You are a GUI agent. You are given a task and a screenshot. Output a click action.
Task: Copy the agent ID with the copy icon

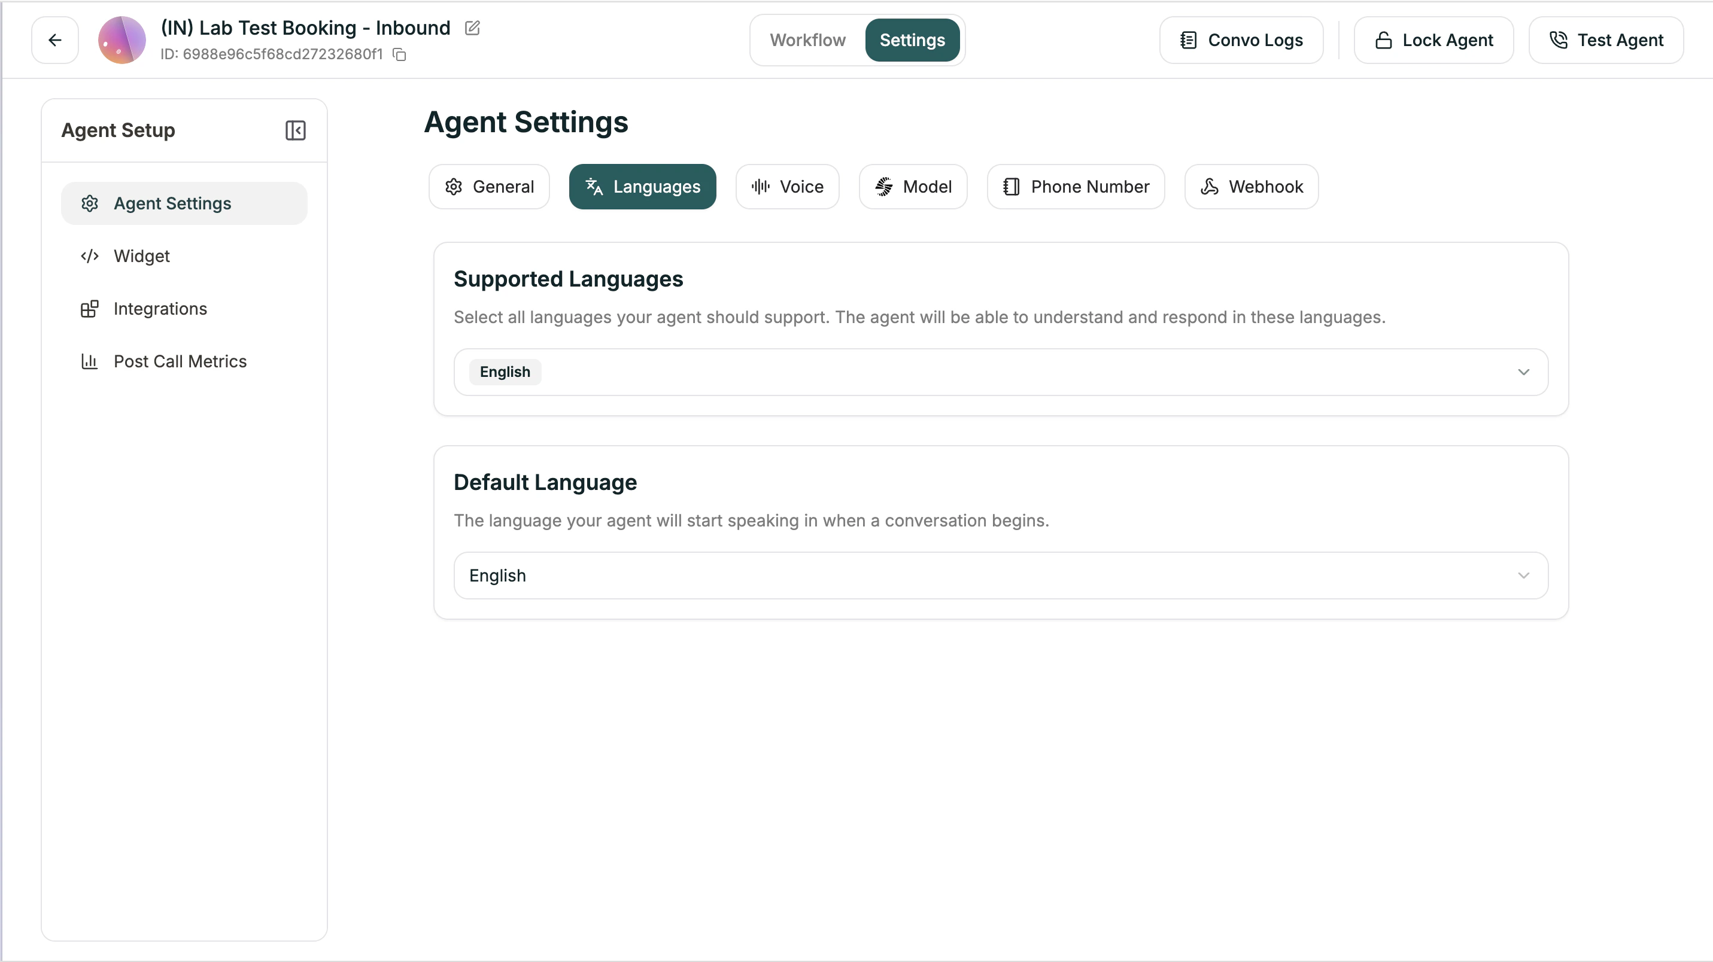coord(399,54)
